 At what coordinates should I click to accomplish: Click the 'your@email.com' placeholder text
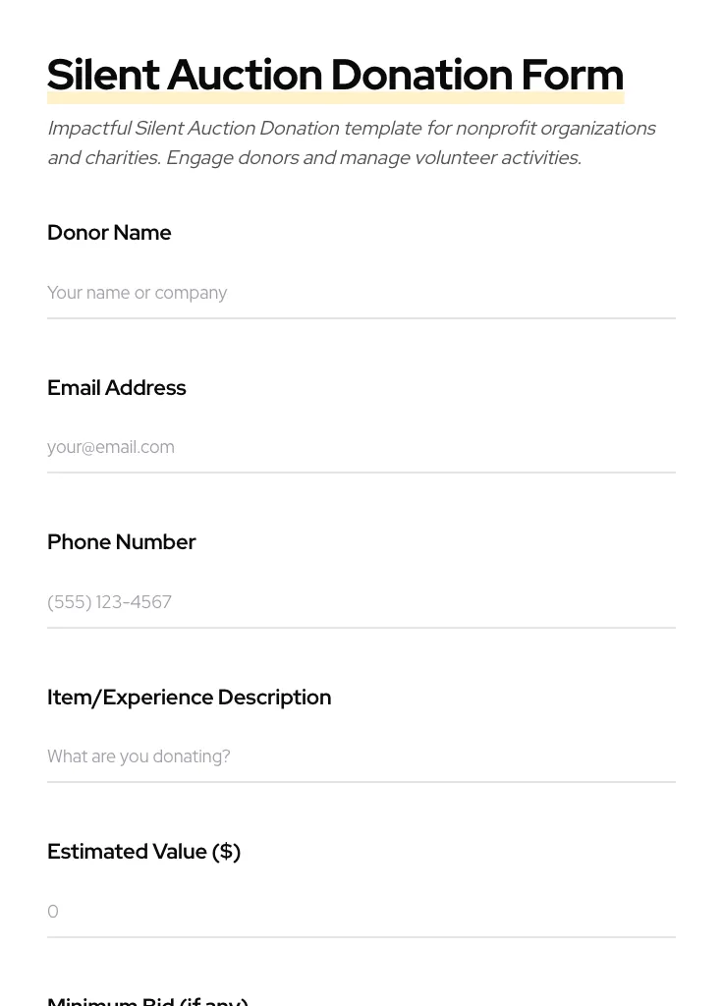pos(110,447)
